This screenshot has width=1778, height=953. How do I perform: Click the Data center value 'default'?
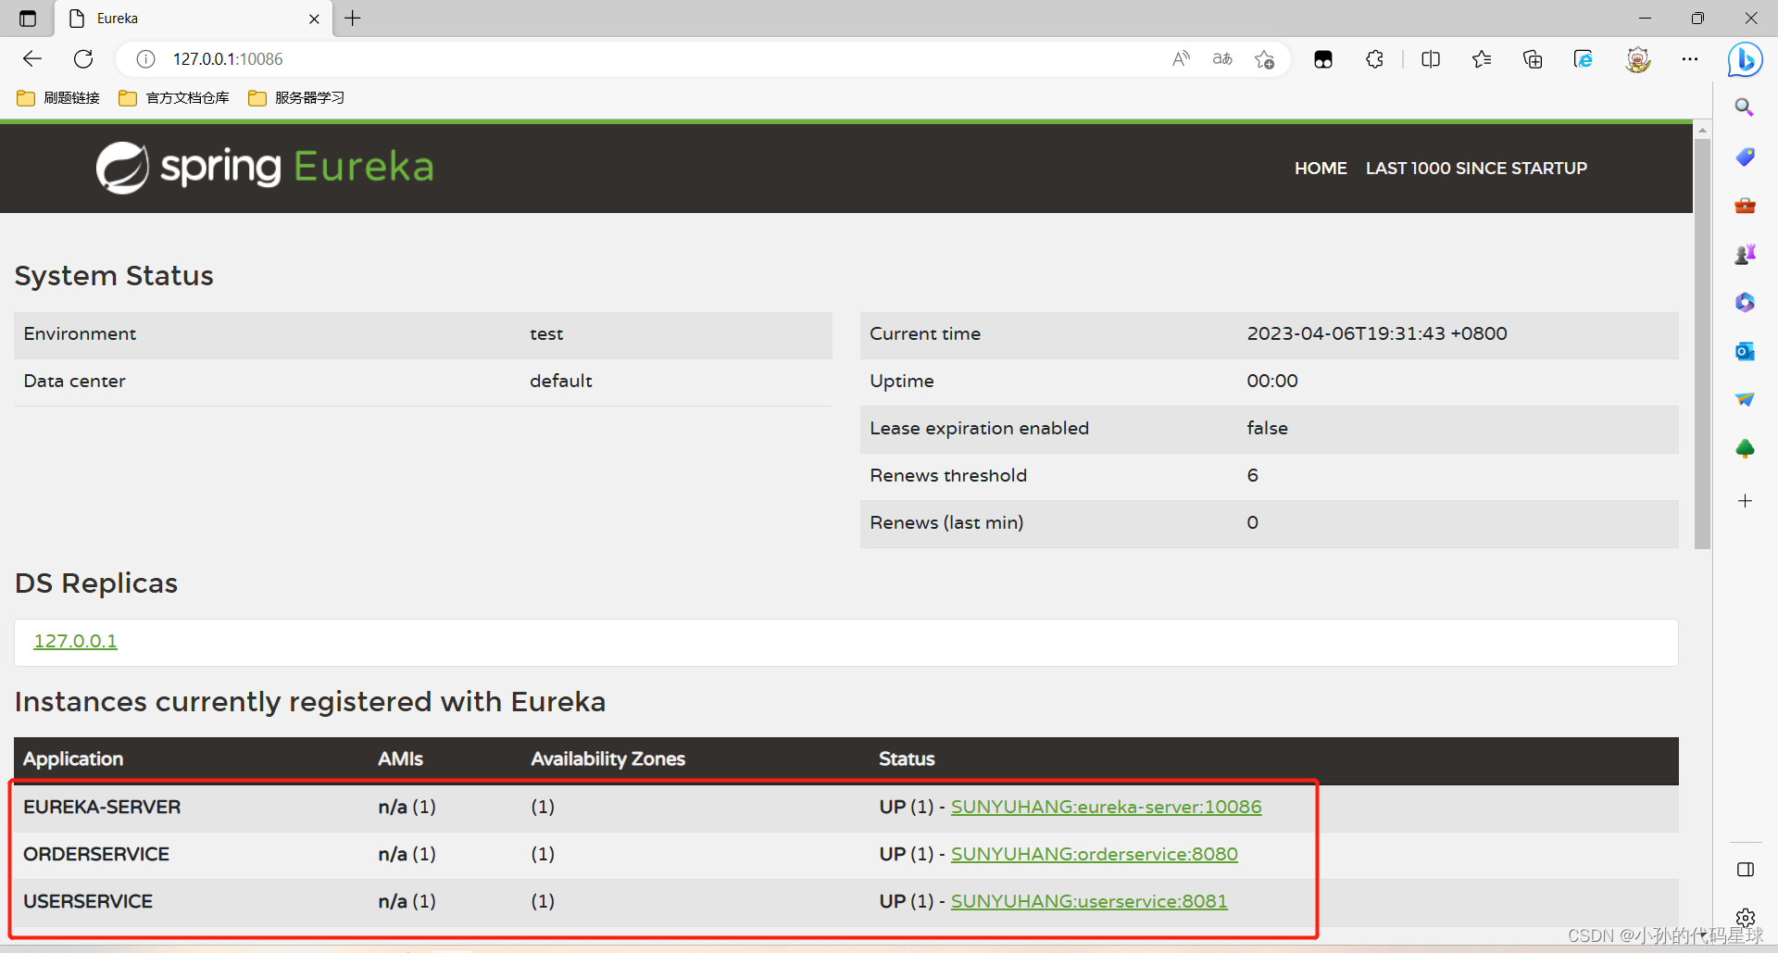[x=560, y=381]
